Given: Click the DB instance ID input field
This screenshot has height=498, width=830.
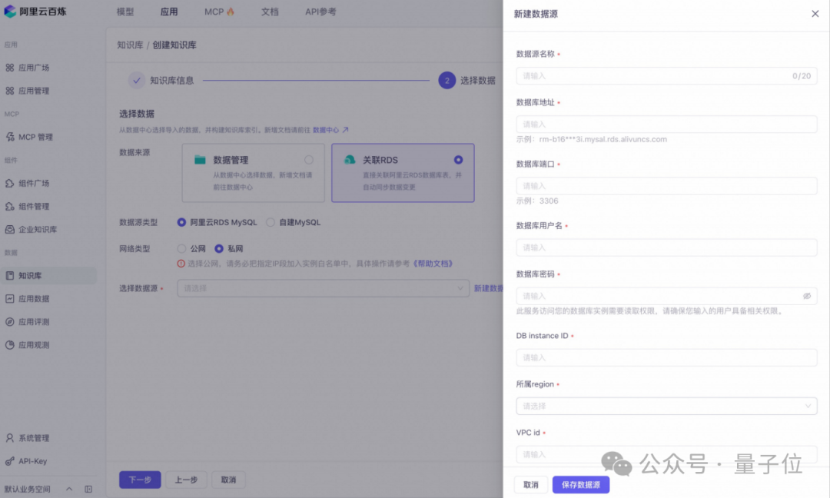Looking at the screenshot, I should click(x=666, y=358).
